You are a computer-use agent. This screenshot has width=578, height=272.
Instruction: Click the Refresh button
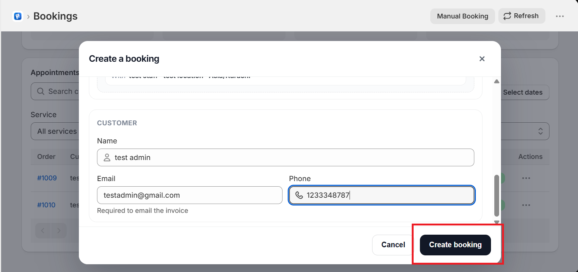[x=522, y=16]
